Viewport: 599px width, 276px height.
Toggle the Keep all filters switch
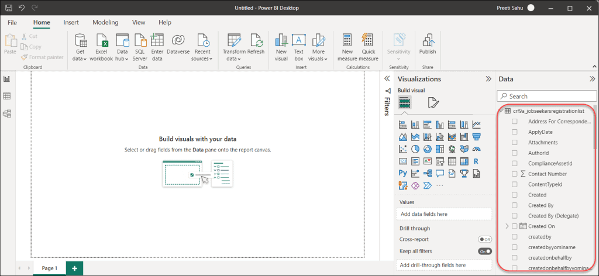[x=485, y=251]
